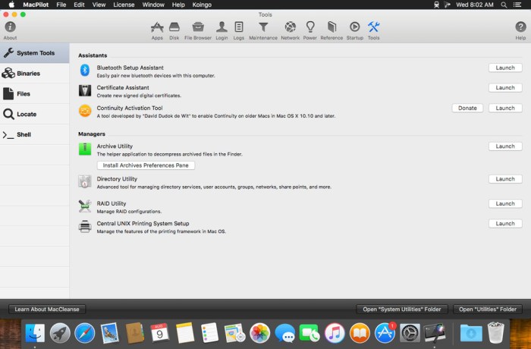Launch the Bluetooth Setup Assistant
This screenshot has height=349, width=531.
504,68
